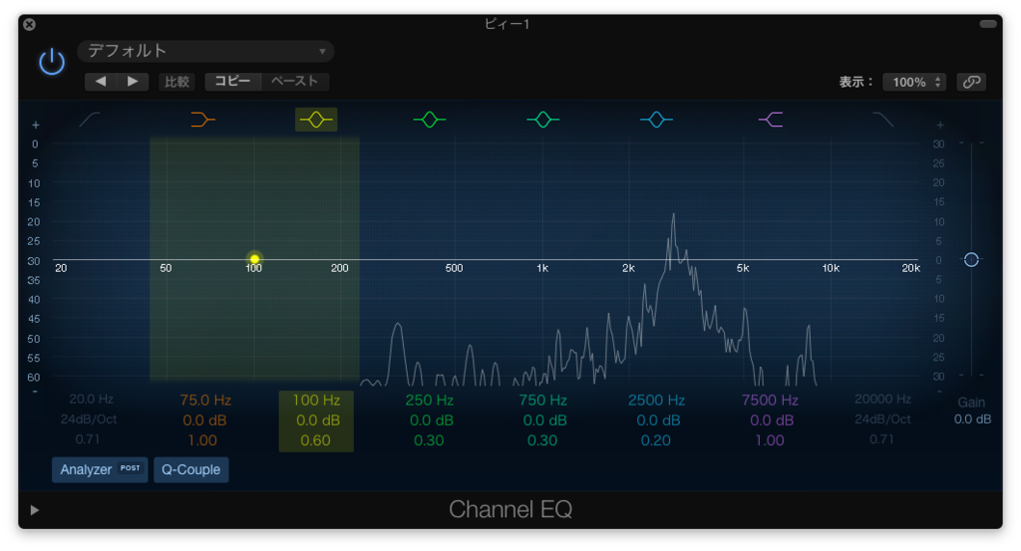The image size is (1021, 551).
Task: Click the 0.20 Q value of blue band
Action: [x=656, y=440]
